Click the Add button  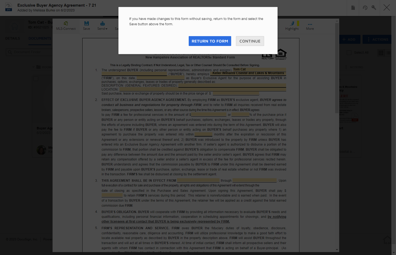pos(349,39)
